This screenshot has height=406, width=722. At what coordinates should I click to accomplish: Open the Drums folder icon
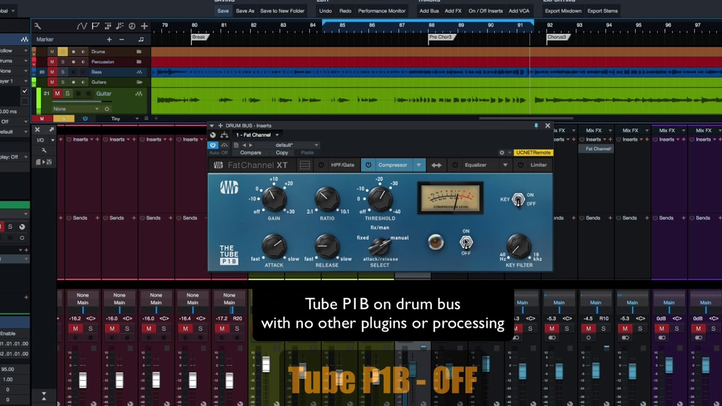click(x=139, y=51)
